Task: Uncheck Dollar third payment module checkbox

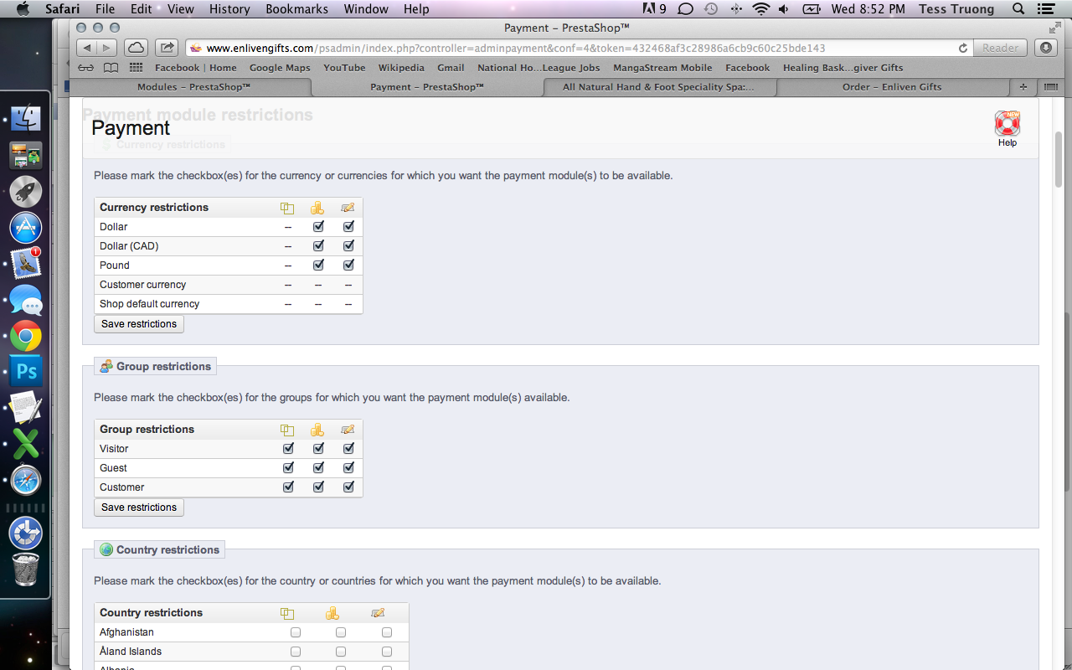Action: tap(348, 226)
